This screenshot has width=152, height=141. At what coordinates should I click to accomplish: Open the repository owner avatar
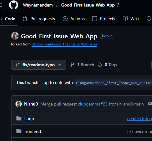15,36
